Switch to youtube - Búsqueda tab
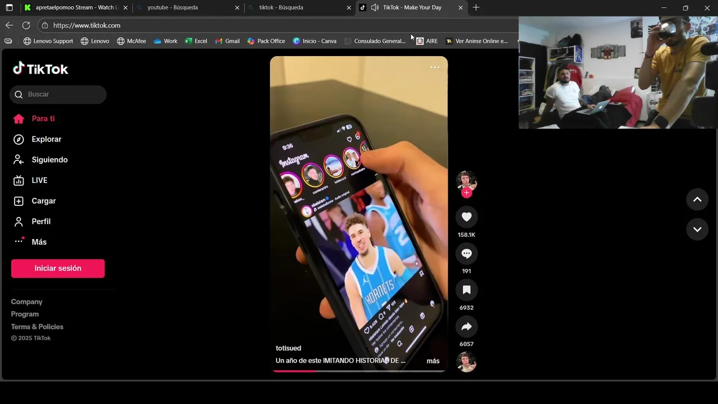This screenshot has width=718, height=404. point(188,8)
